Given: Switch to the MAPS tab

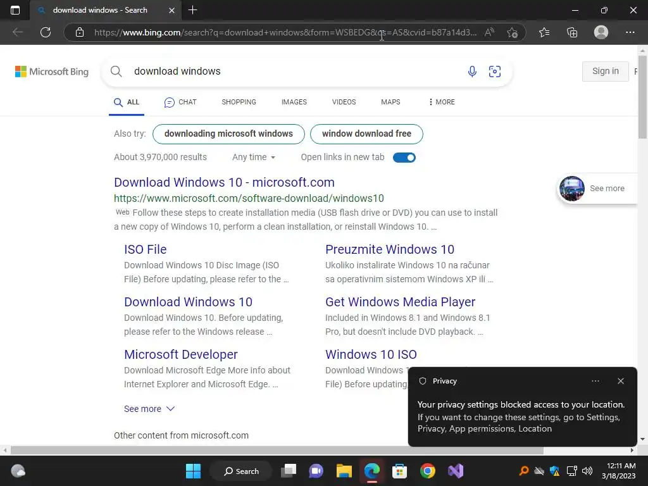Looking at the screenshot, I should click(390, 102).
